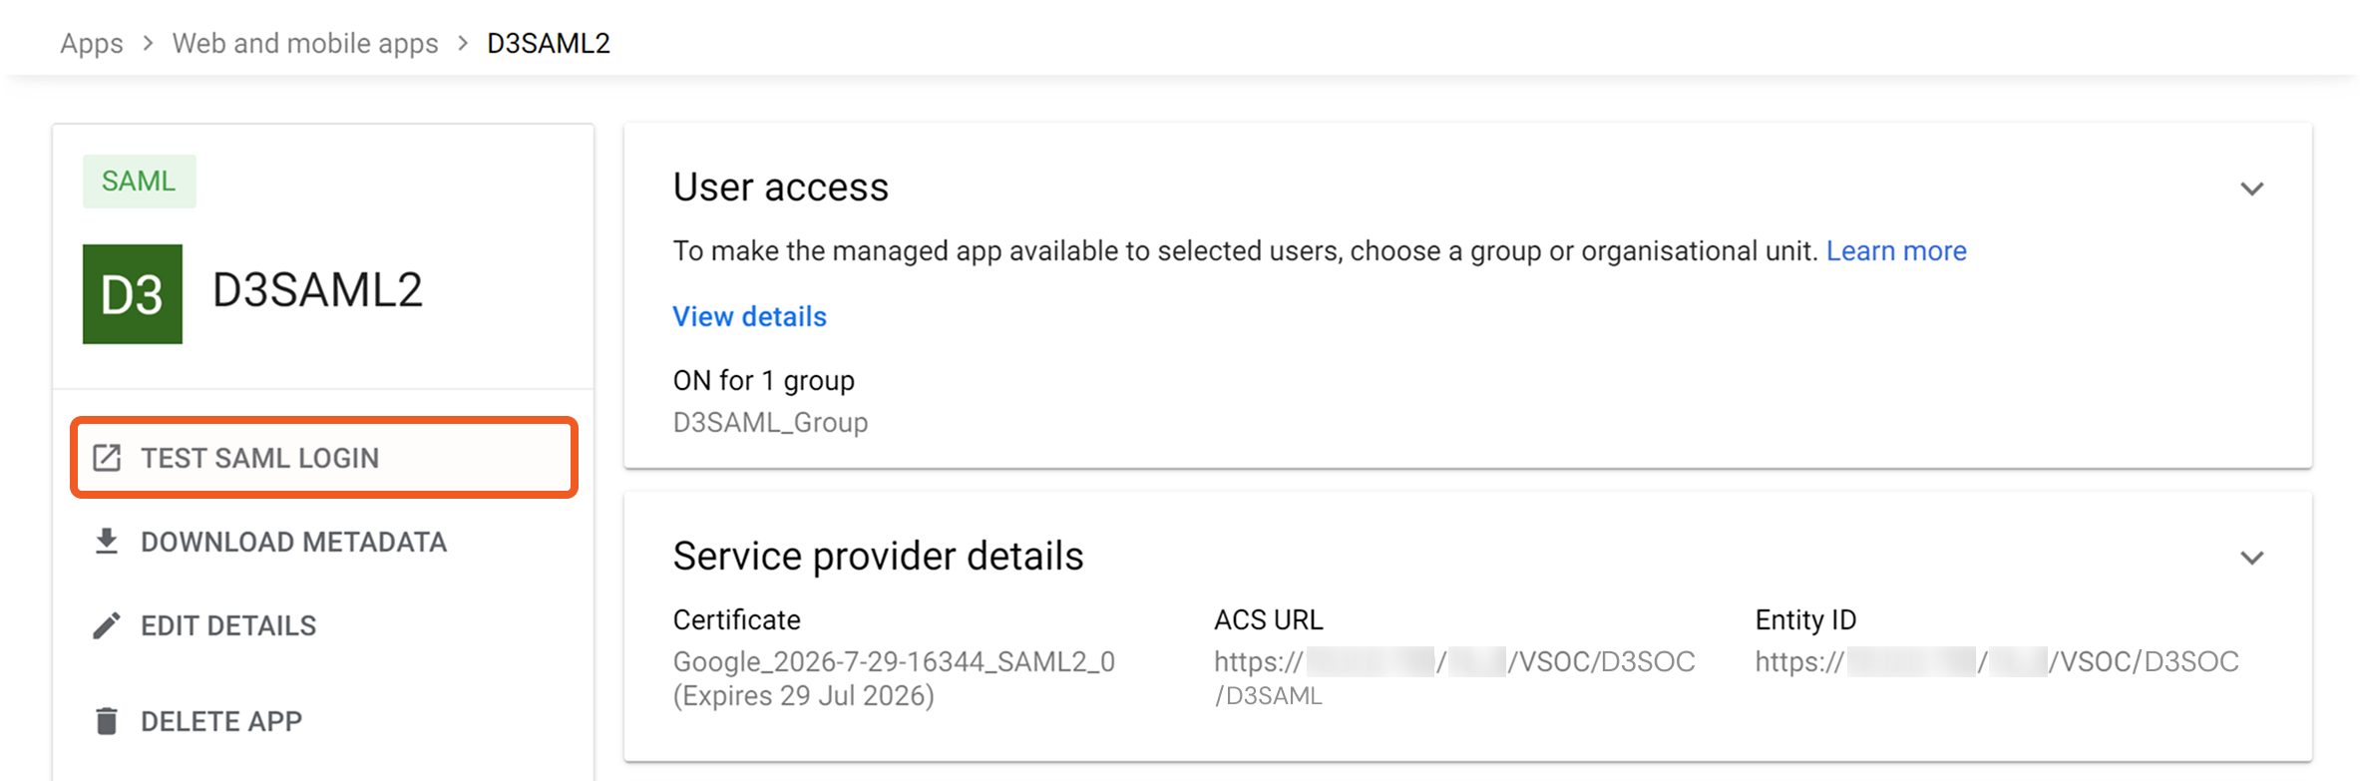
Task: Click the D3SAML_Group group name
Action: click(x=770, y=423)
